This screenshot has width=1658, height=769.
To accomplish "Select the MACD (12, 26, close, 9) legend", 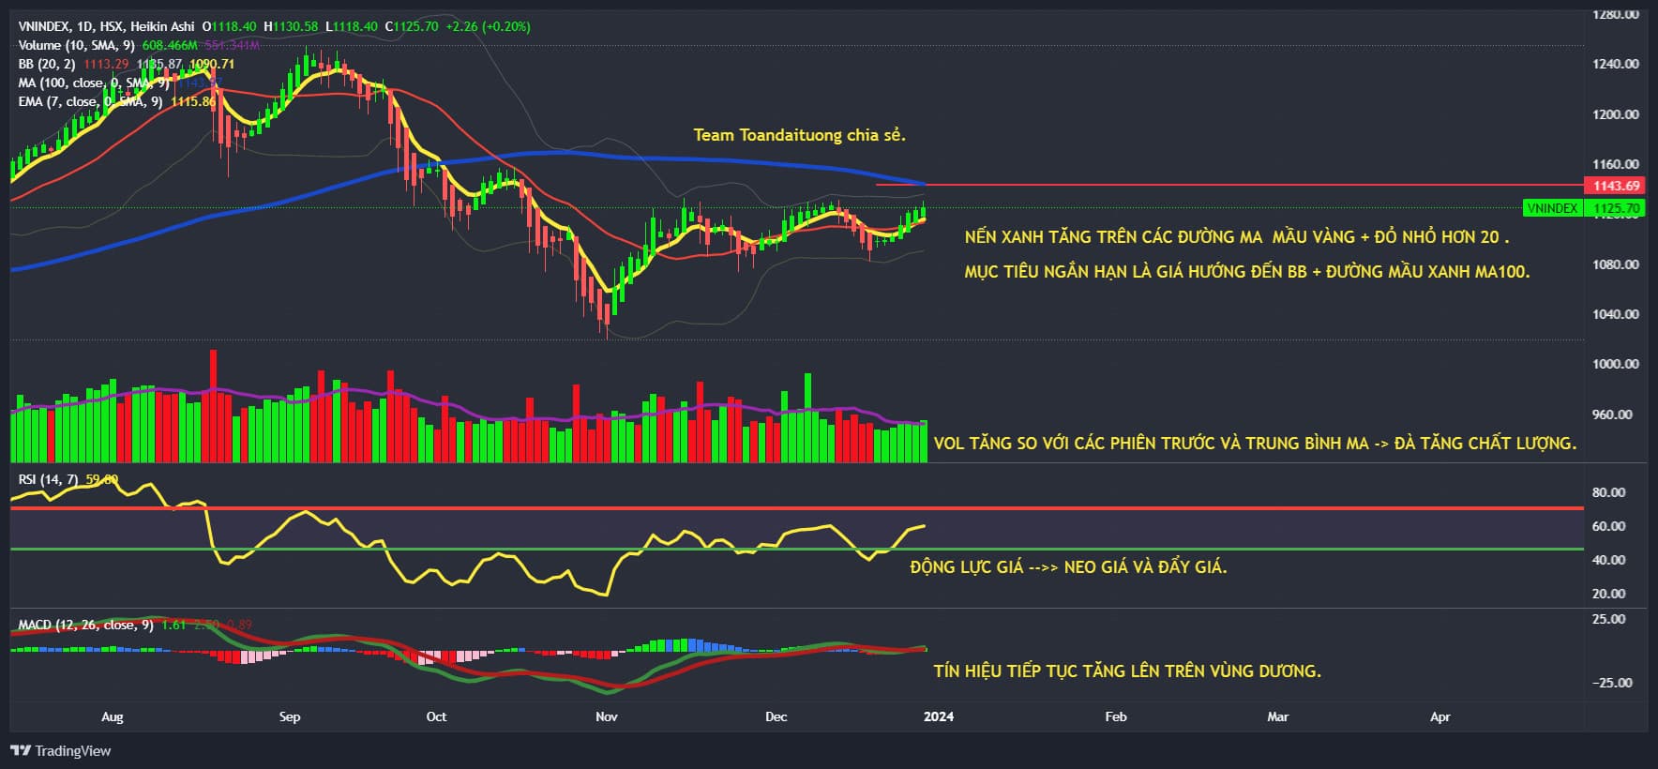I will coord(85,625).
